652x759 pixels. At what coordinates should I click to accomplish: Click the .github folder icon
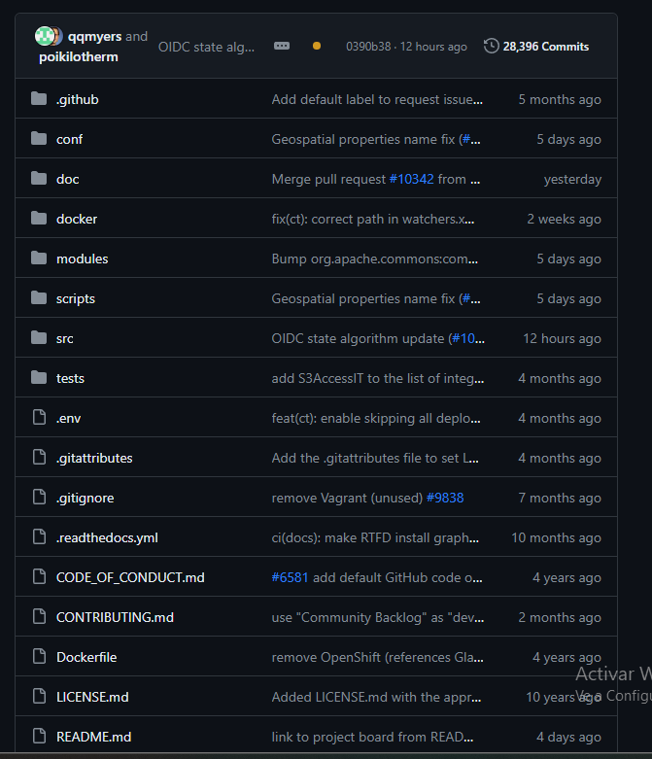click(x=39, y=99)
